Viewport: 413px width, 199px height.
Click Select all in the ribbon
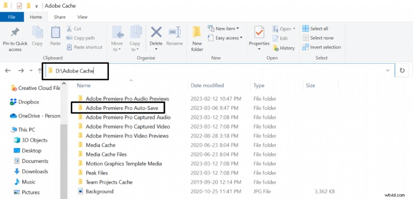(x=315, y=29)
